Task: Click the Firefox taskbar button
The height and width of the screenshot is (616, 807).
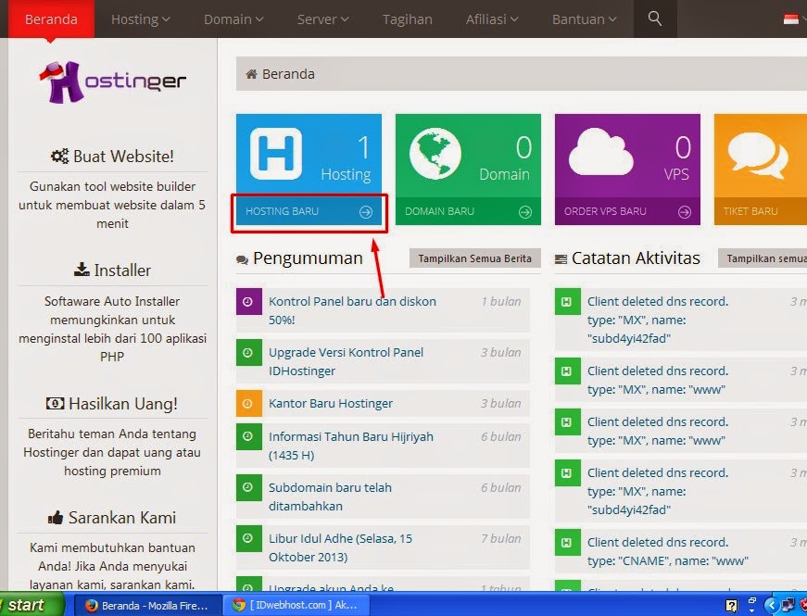Action: pos(148,605)
